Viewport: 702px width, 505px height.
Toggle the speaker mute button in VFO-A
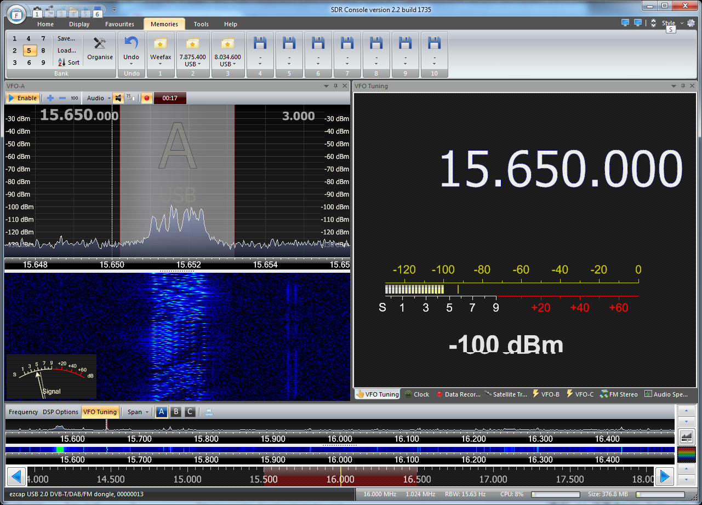pyautogui.click(x=118, y=98)
